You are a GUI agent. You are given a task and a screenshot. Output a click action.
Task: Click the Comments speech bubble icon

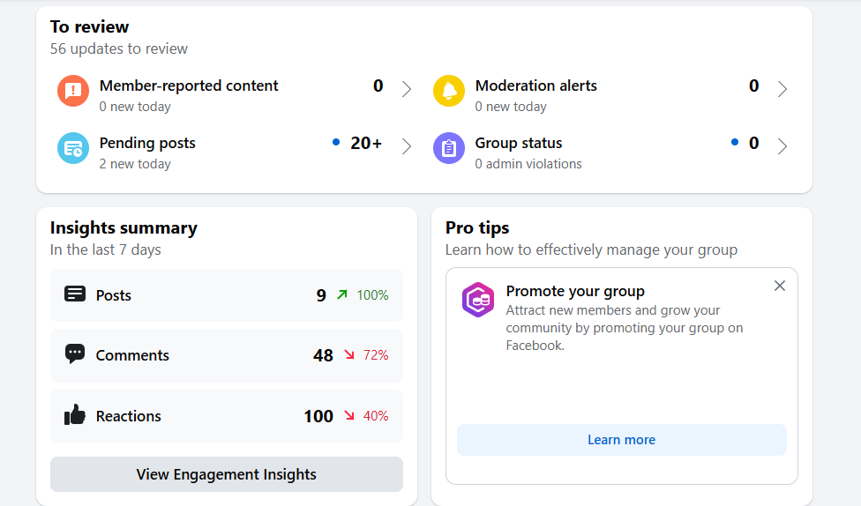[x=75, y=354]
